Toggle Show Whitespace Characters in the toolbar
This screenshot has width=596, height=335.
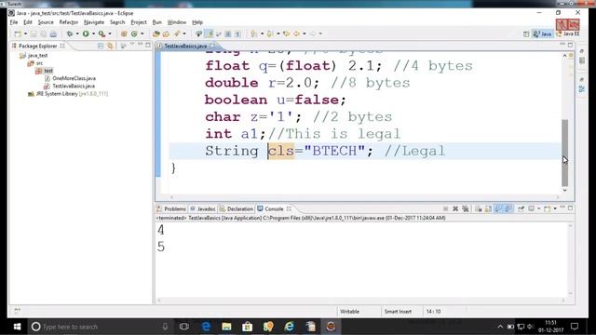[238, 33]
